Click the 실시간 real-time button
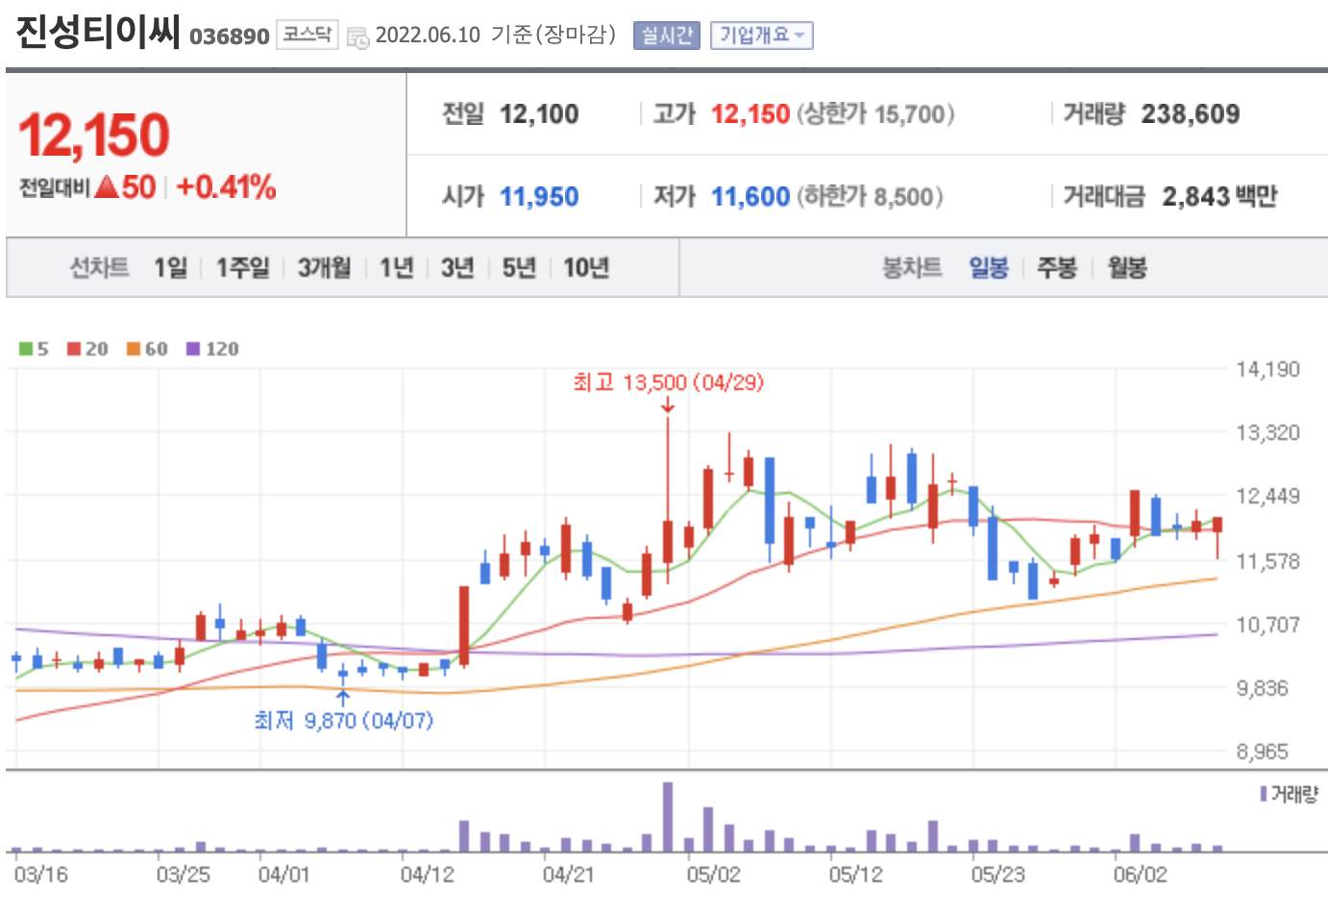 click(x=667, y=36)
